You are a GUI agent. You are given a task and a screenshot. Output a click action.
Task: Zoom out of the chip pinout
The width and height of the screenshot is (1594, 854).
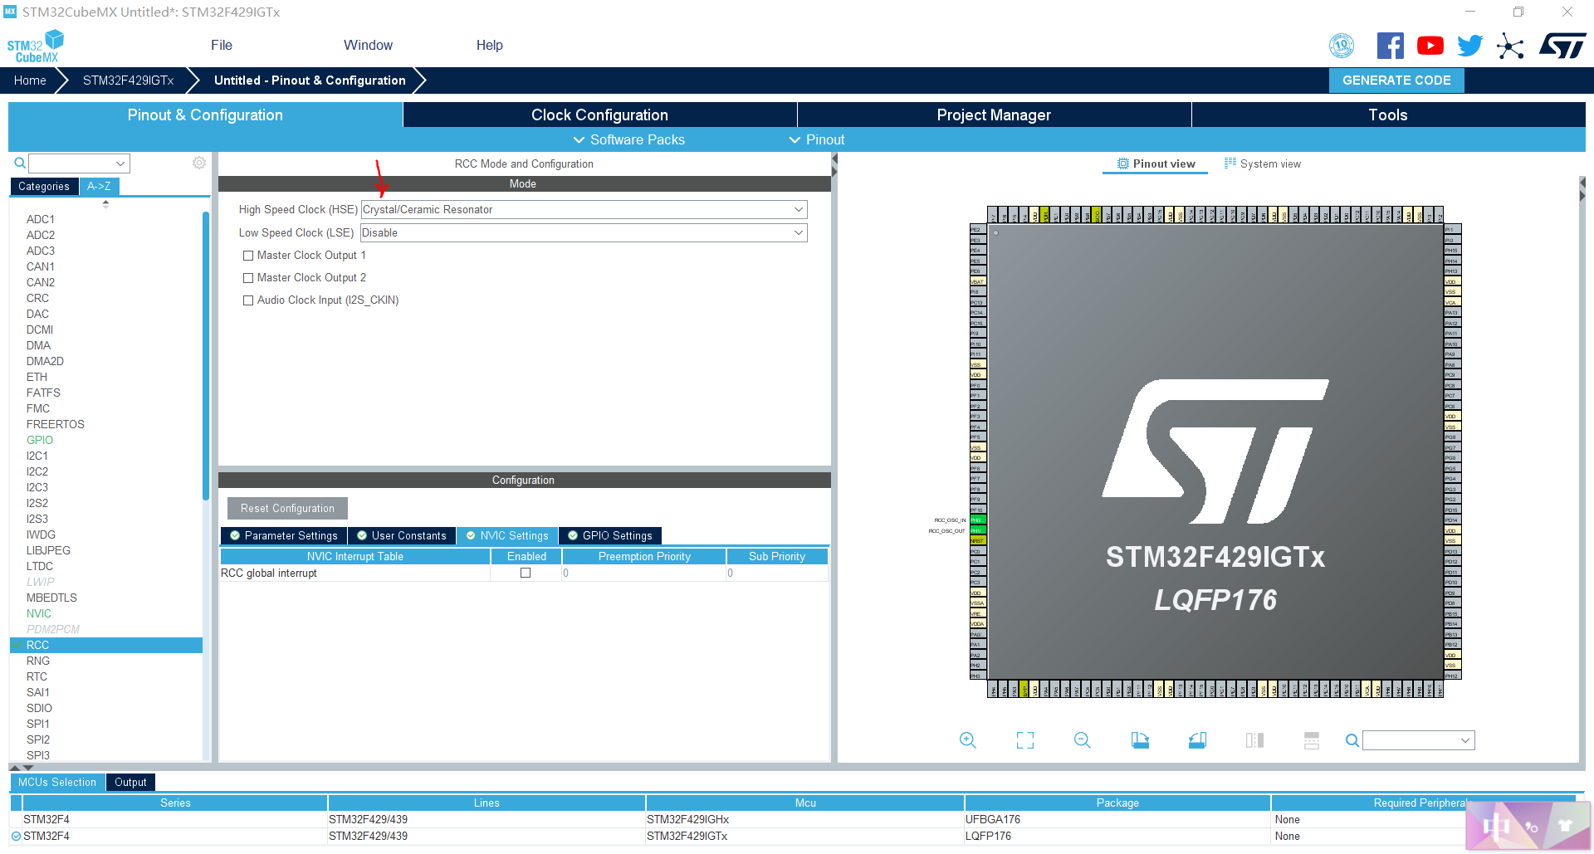click(x=1083, y=740)
